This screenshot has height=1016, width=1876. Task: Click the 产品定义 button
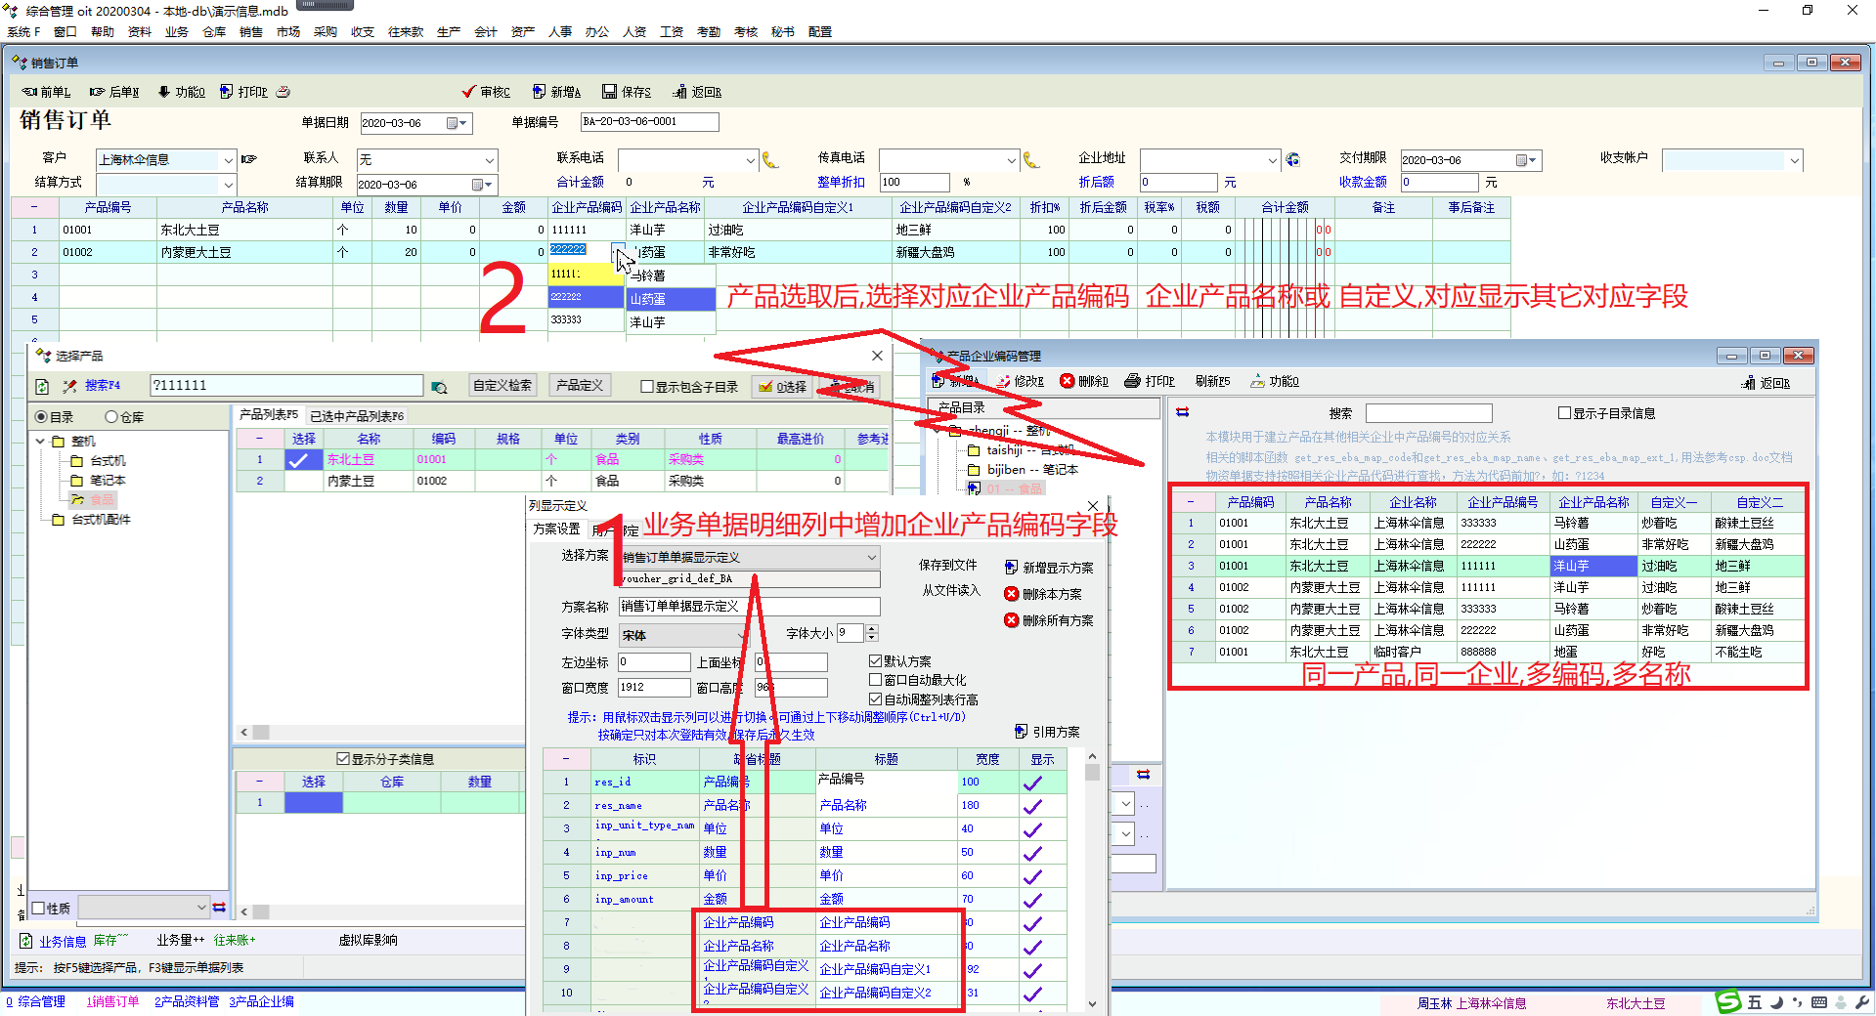click(x=580, y=386)
